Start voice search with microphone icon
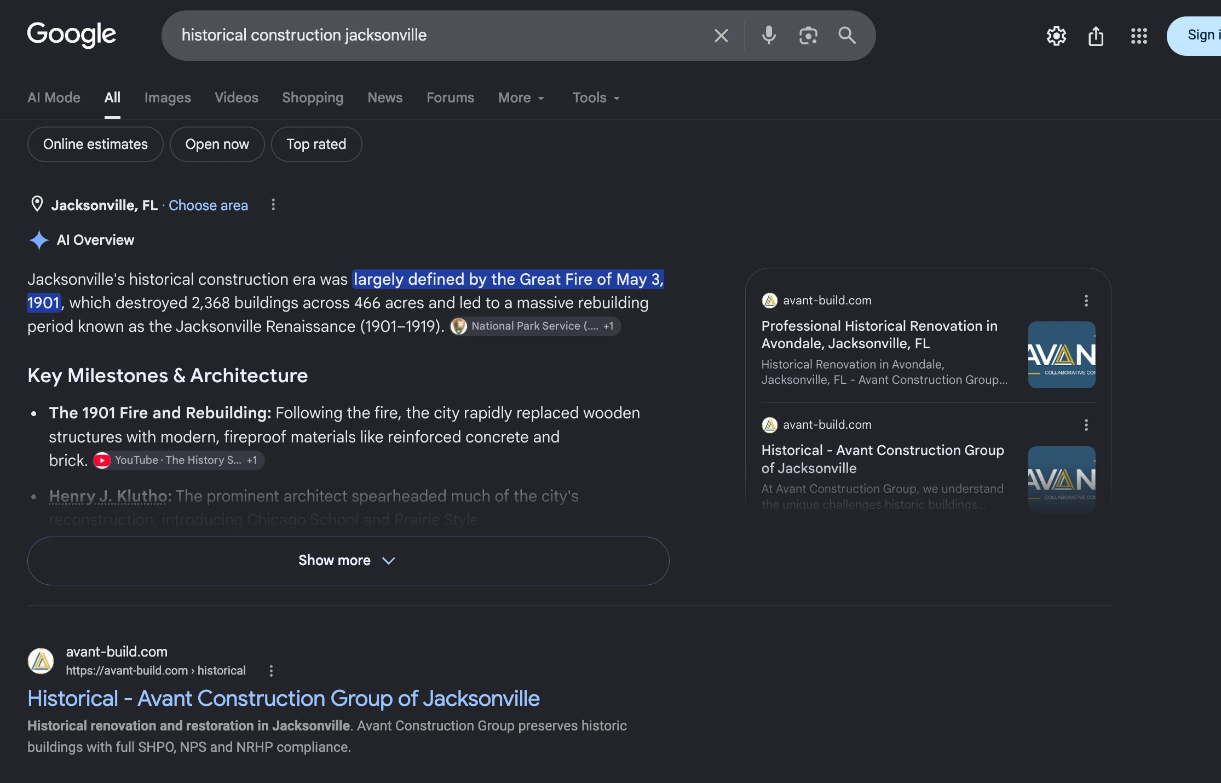1221x783 pixels. [769, 36]
